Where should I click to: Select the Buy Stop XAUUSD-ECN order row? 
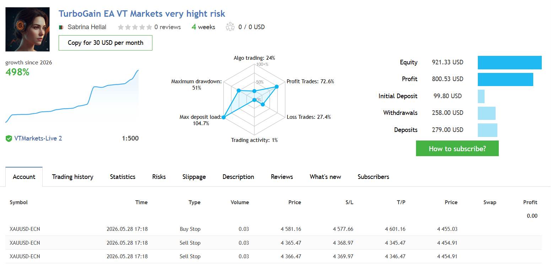274,229
